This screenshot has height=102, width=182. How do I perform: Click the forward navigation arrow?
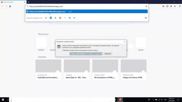[6, 6]
